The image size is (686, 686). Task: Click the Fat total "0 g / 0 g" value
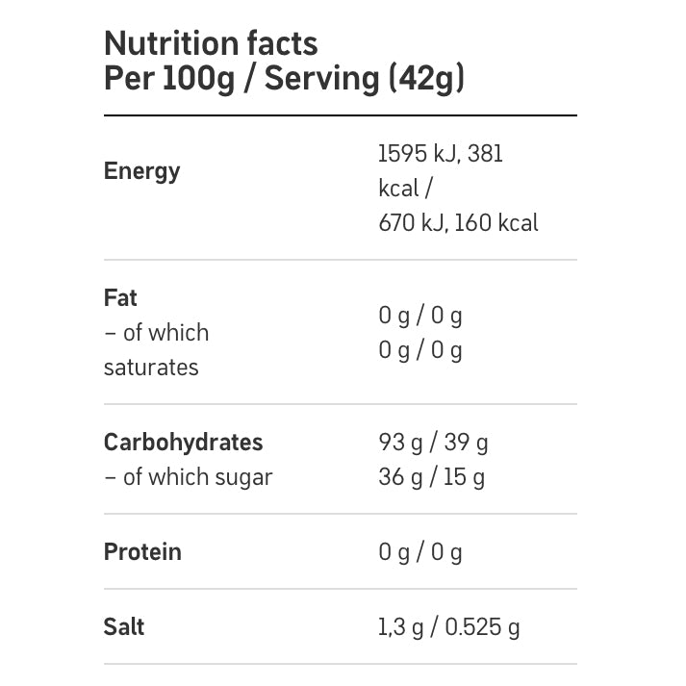[x=420, y=316]
